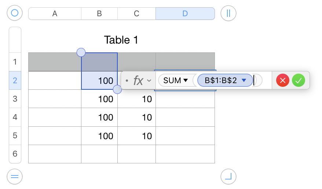Click the table resize corner handle

pos(228,177)
